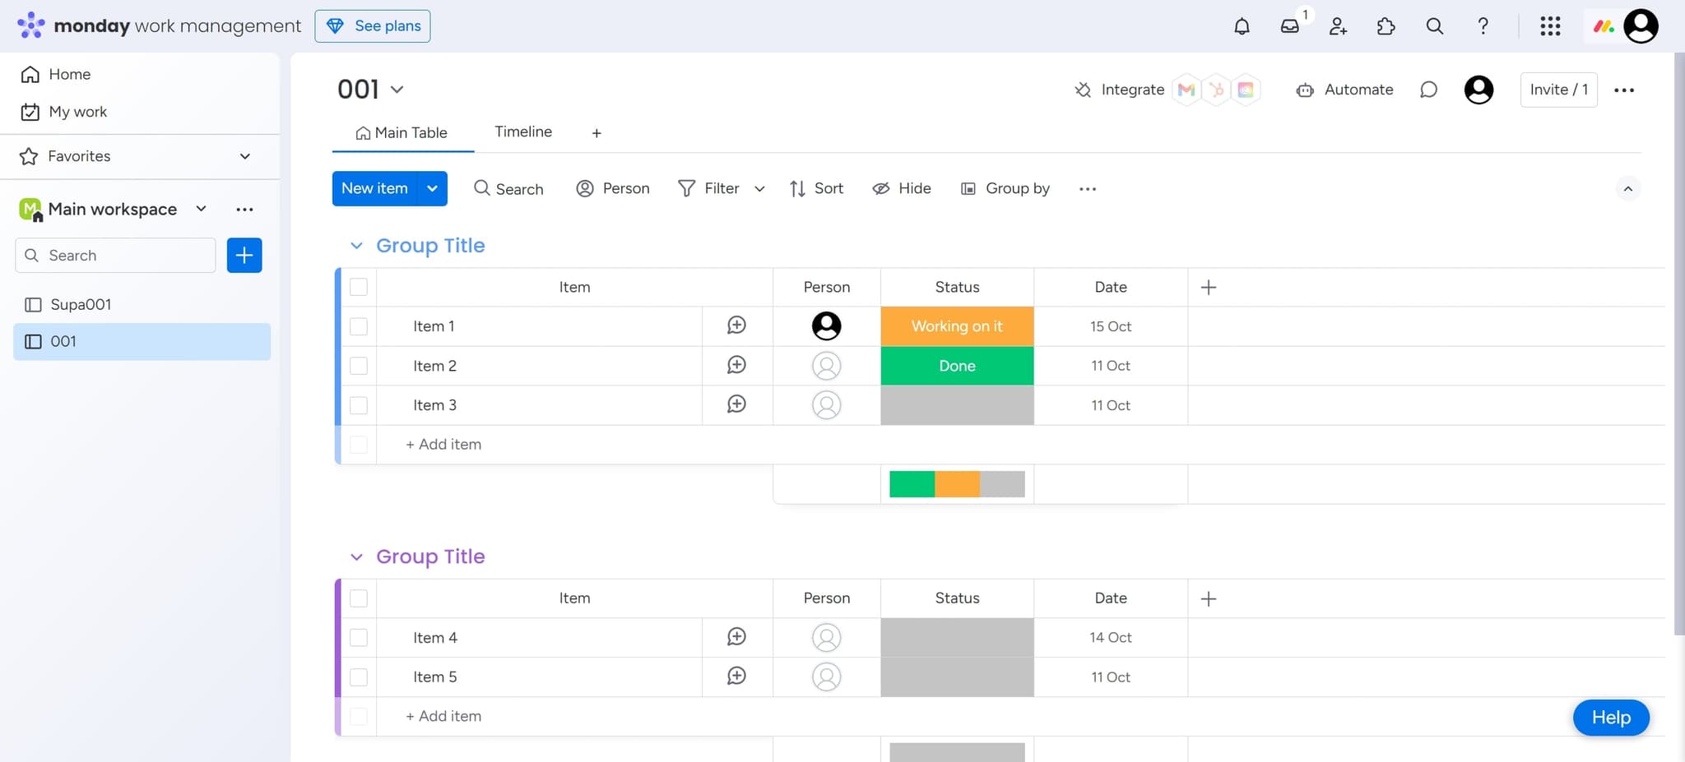Image resolution: width=1685 pixels, height=762 pixels.
Task: Open the global search magnifier icon
Action: (x=1434, y=25)
